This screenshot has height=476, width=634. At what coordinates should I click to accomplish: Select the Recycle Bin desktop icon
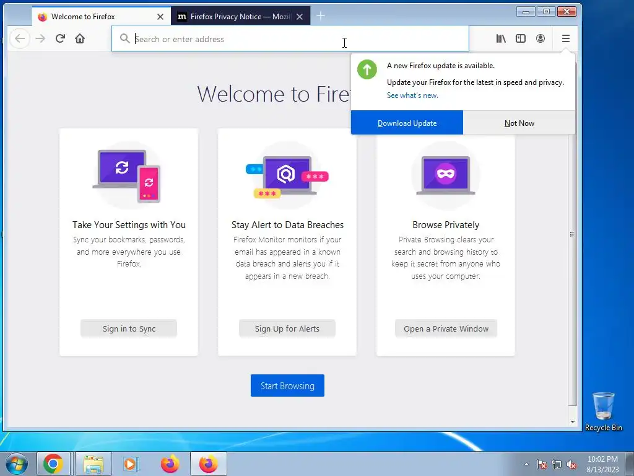603,412
